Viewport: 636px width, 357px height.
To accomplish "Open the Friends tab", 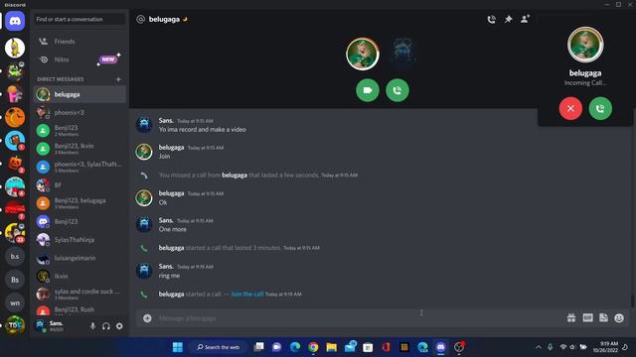I will click(79, 42).
